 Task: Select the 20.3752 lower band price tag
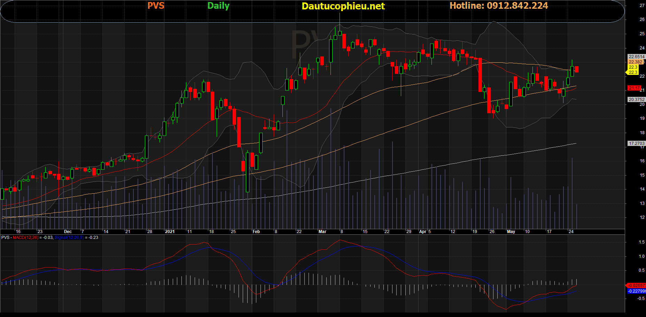(x=636, y=100)
